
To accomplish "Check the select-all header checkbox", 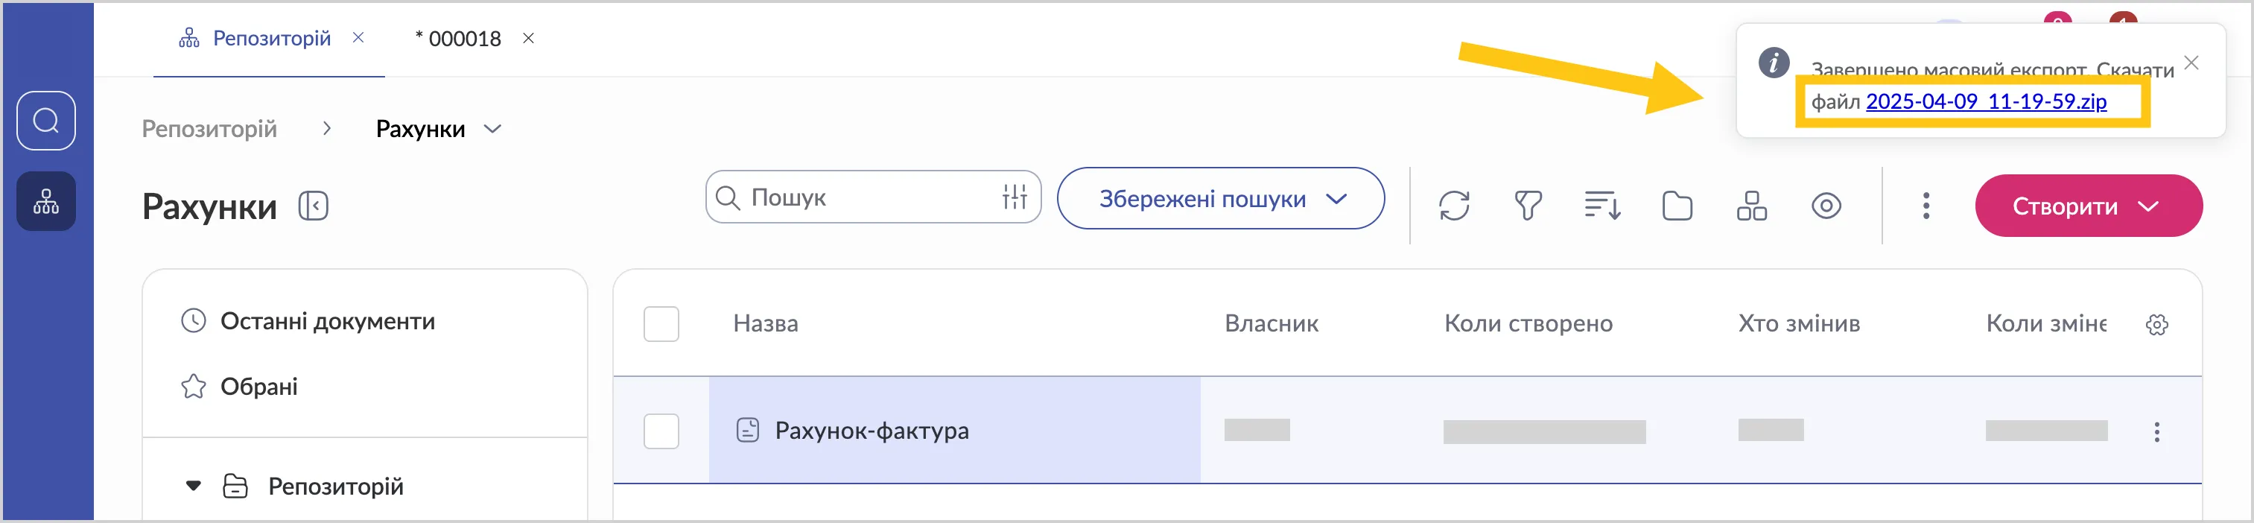I will 661,323.
